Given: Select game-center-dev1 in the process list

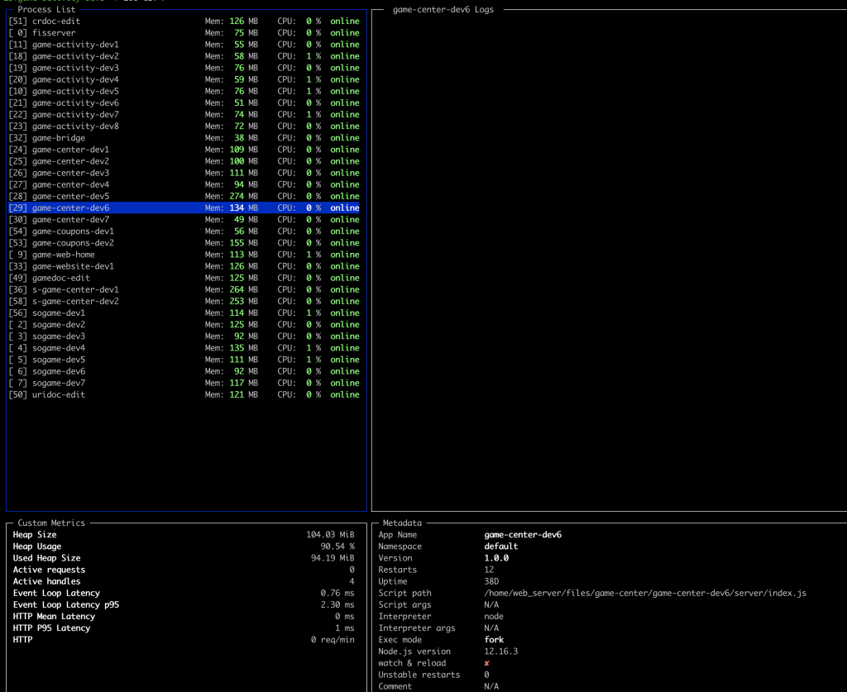Looking at the screenshot, I should tap(184, 150).
